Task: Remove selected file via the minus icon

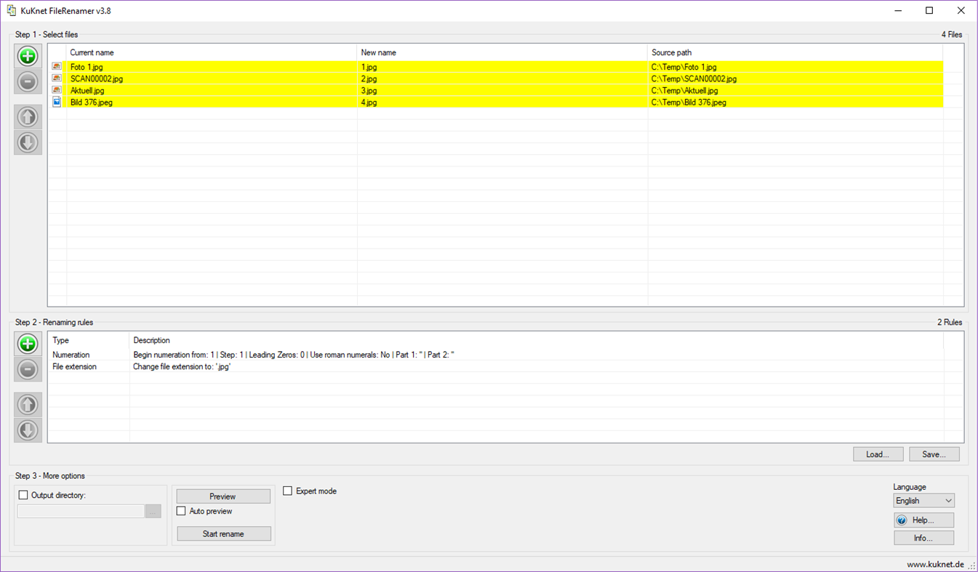Action: (27, 81)
